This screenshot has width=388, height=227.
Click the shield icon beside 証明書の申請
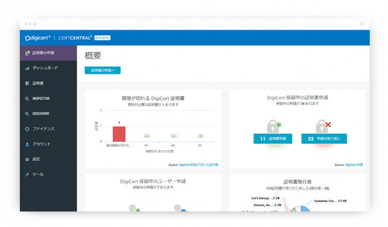click(28, 53)
